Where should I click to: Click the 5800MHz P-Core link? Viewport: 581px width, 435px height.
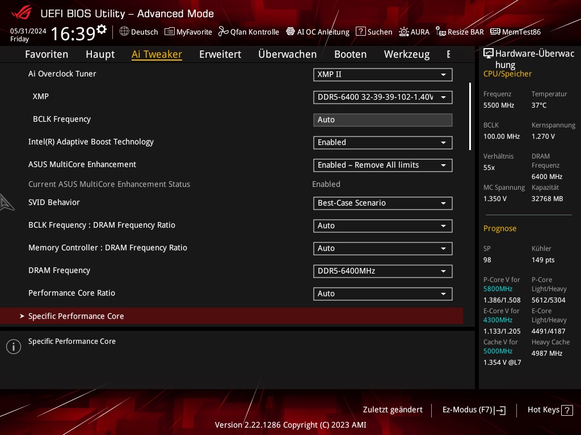498,289
